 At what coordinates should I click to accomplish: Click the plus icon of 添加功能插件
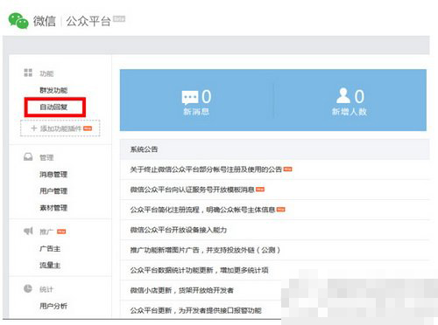pos(34,128)
